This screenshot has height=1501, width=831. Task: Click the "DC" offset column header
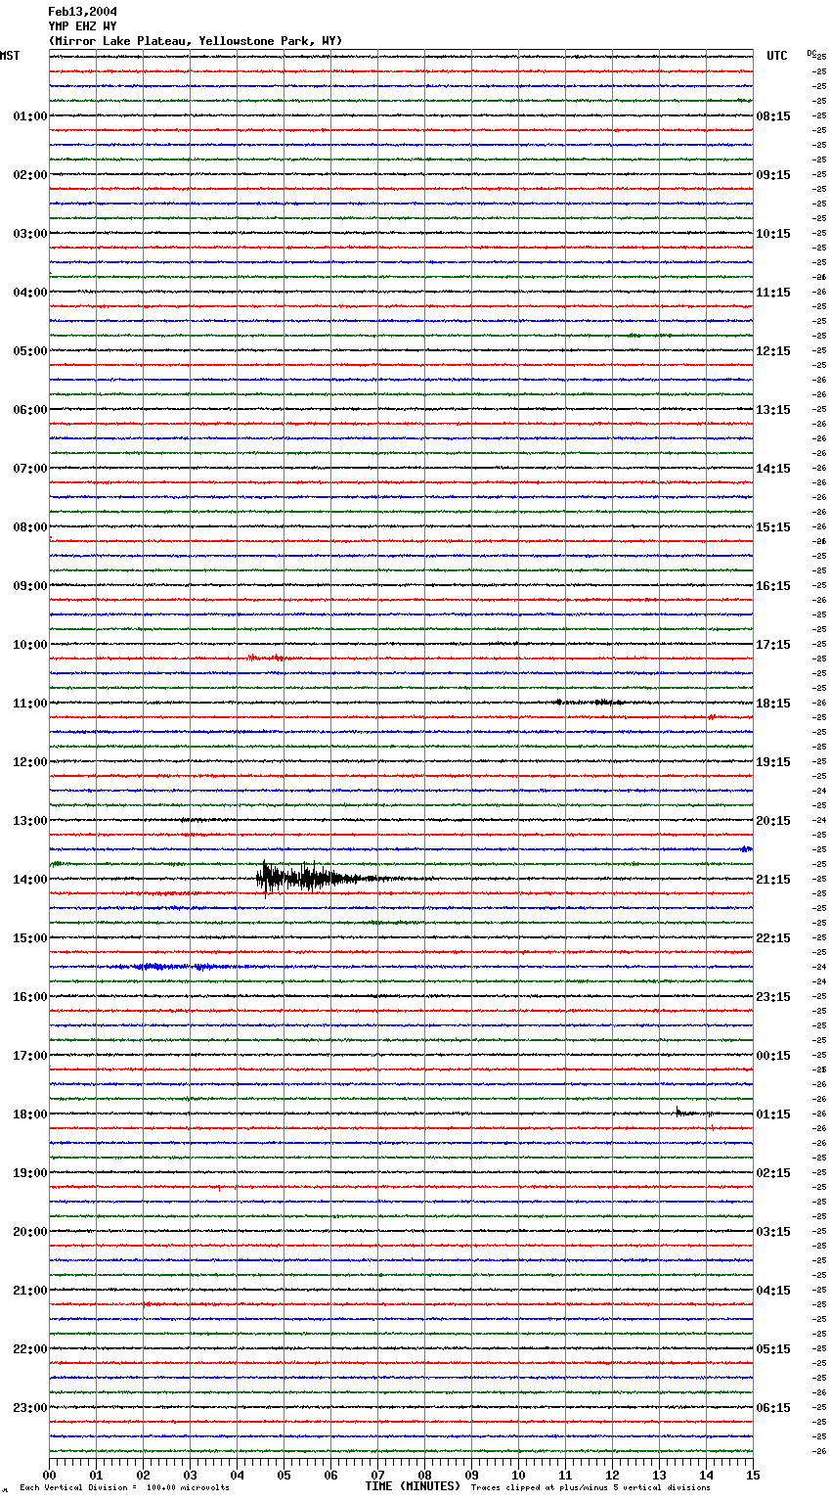[810, 53]
